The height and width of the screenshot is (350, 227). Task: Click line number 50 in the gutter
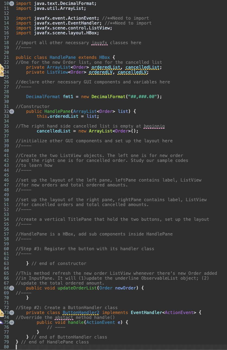[7, 200]
